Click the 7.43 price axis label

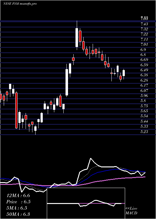(144, 24)
